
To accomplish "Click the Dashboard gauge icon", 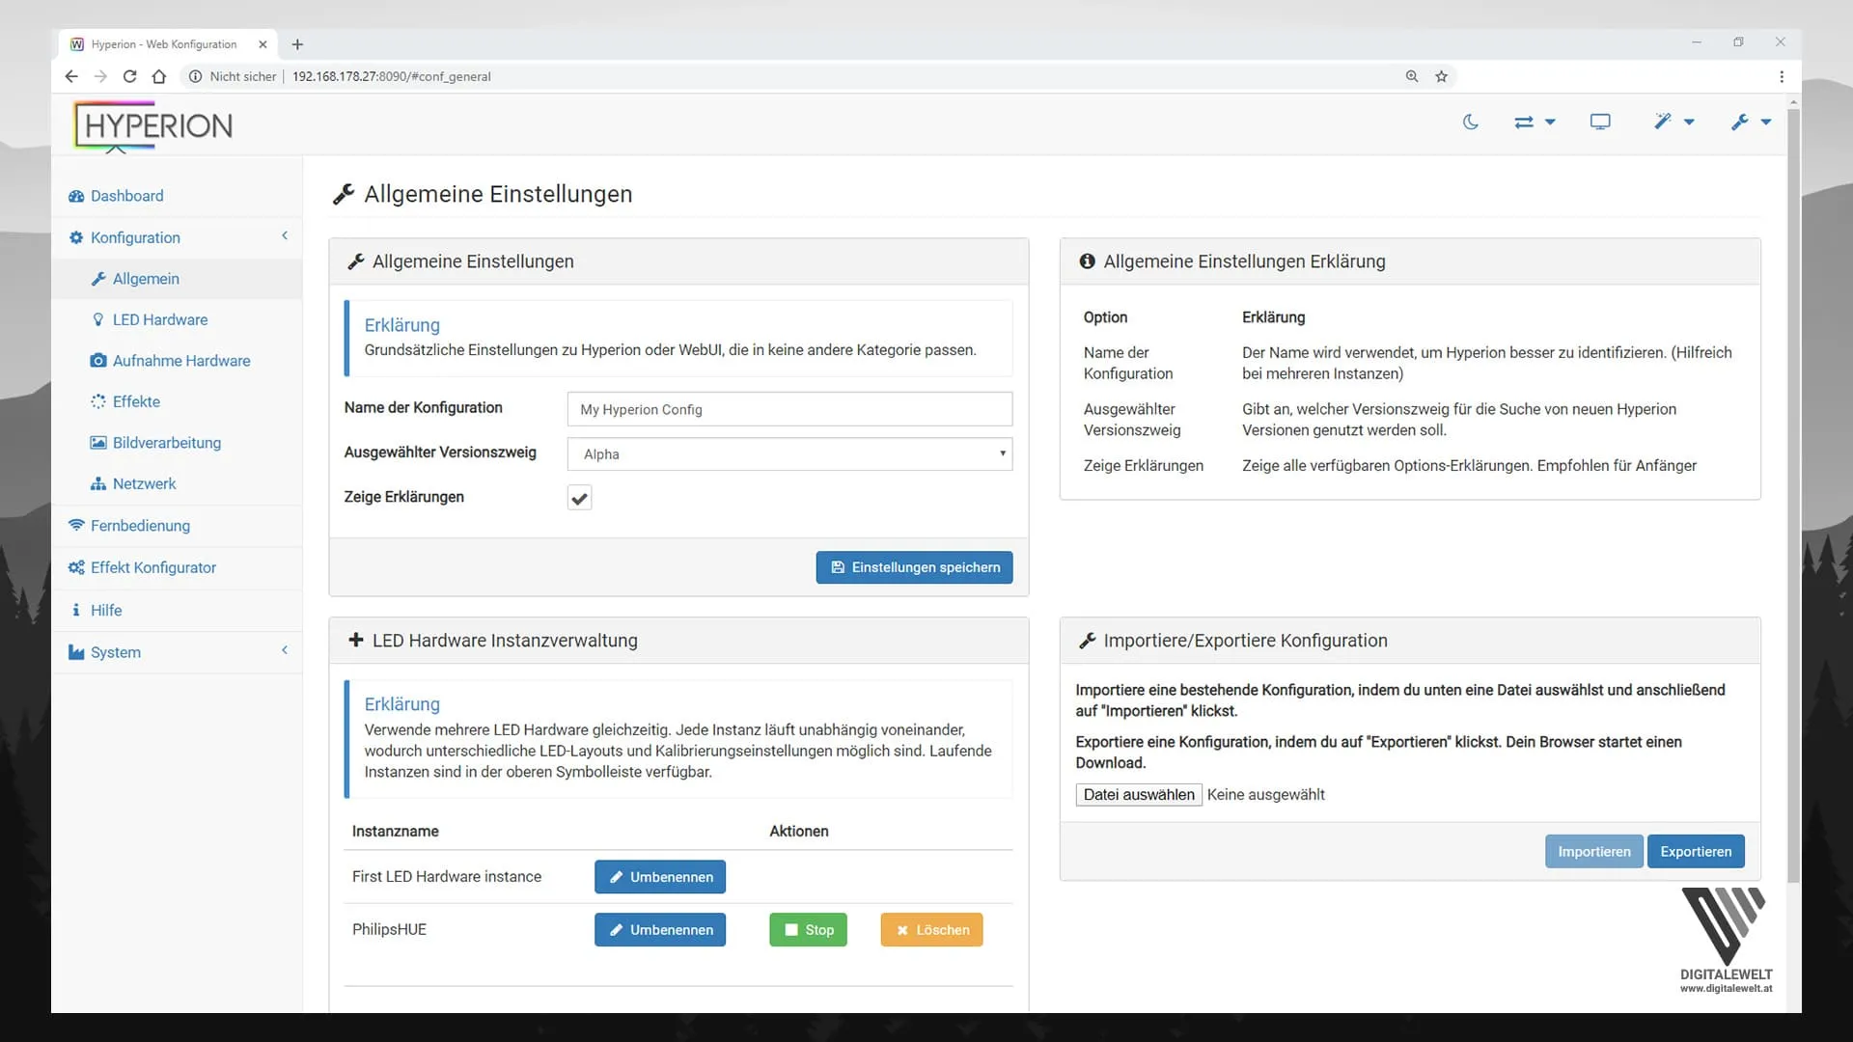I will pos(76,196).
